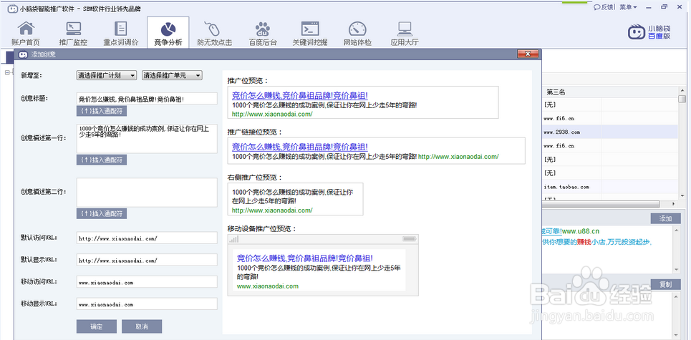Click title link in 推广链接位预览
Viewport: 691px width, 340px height.
299,147
